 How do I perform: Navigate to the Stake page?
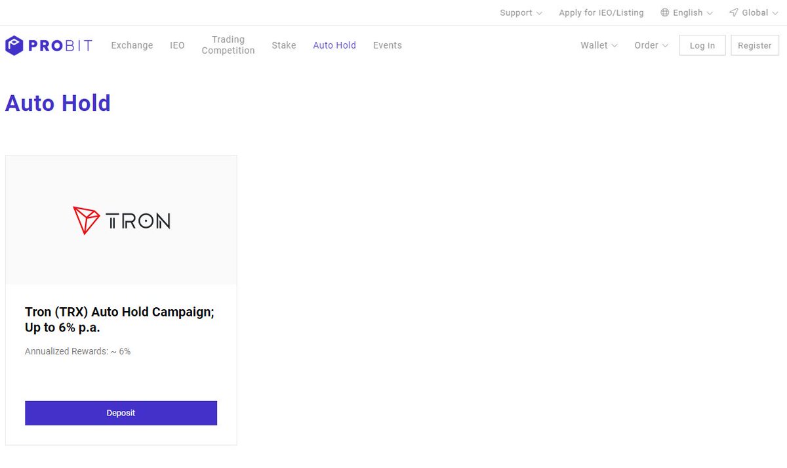click(284, 45)
